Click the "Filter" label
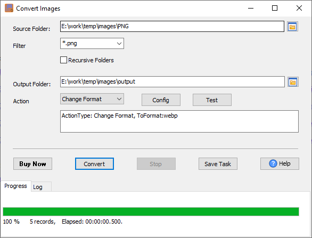The height and width of the screenshot is (238, 312). click(x=19, y=46)
